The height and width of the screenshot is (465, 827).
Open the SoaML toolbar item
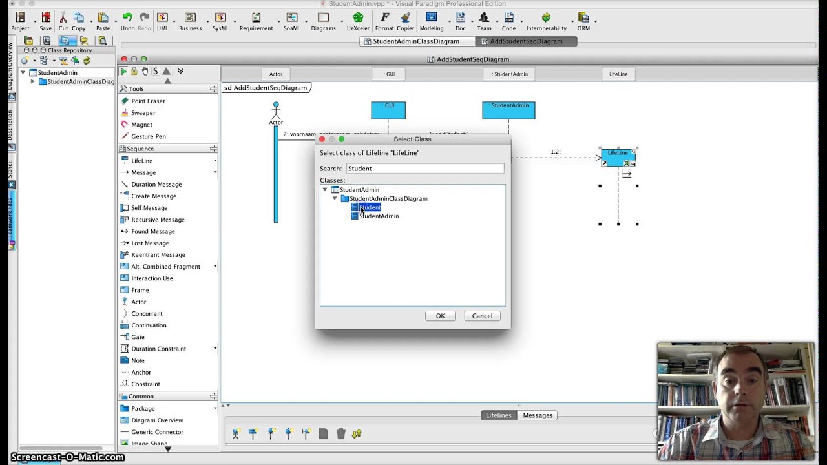[x=292, y=21]
